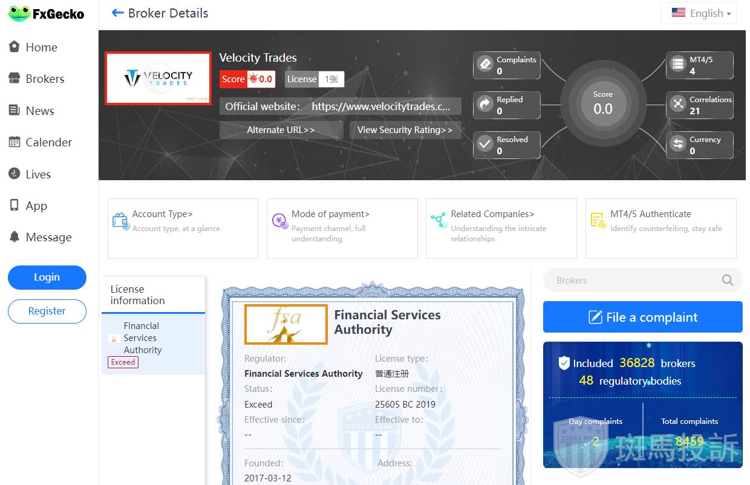Open the MT4/5 count badge
The height and width of the screenshot is (485, 750).
point(699,65)
